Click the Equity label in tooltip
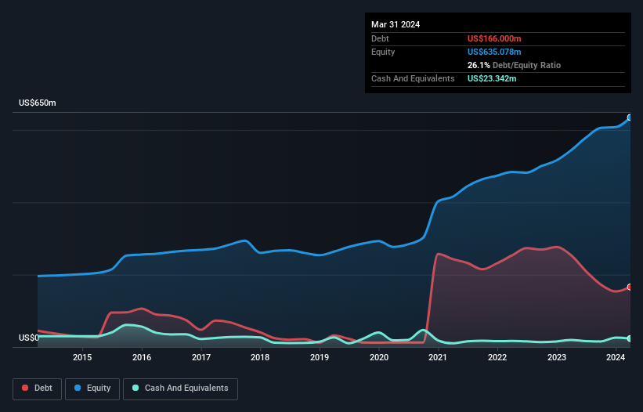Screen dimensions: 643x412 click(x=383, y=52)
